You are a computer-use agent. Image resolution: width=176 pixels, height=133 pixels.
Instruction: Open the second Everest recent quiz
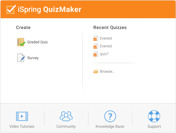click(106, 46)
